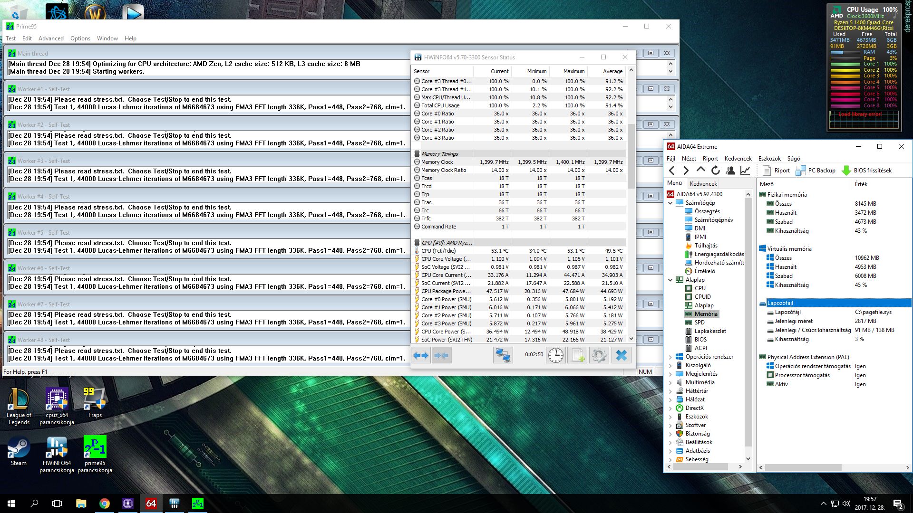Click the Average column header in HWiNFO

tap(607, 71)
